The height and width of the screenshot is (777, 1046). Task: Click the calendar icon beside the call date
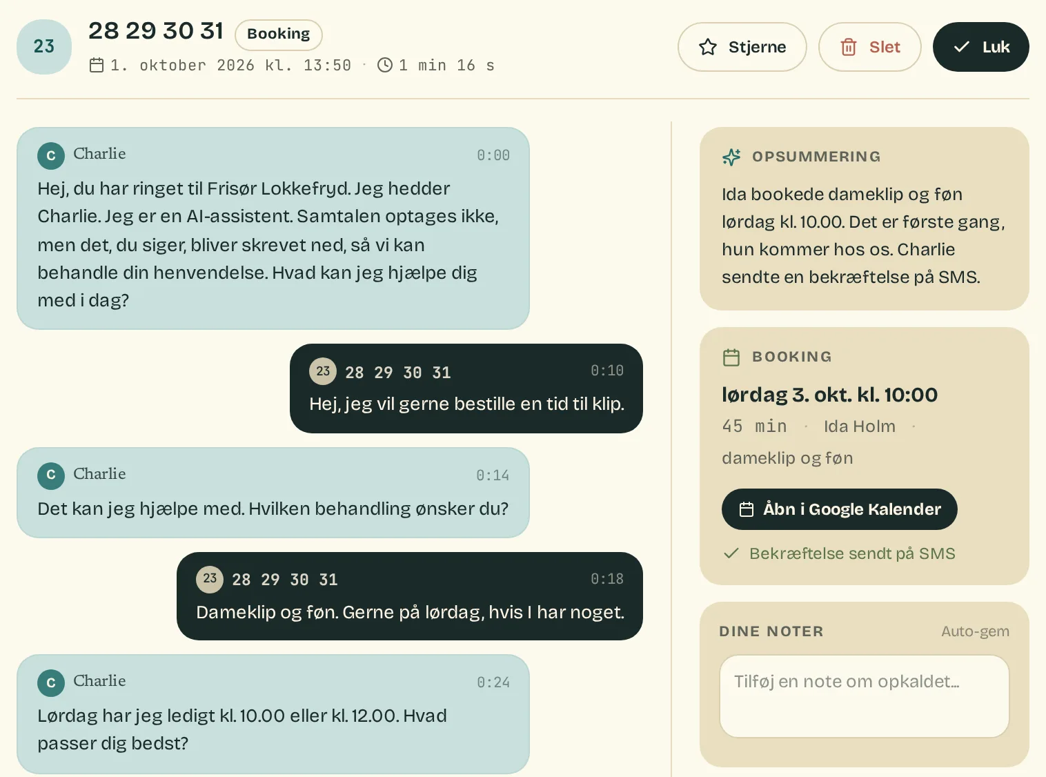point(97,65)
